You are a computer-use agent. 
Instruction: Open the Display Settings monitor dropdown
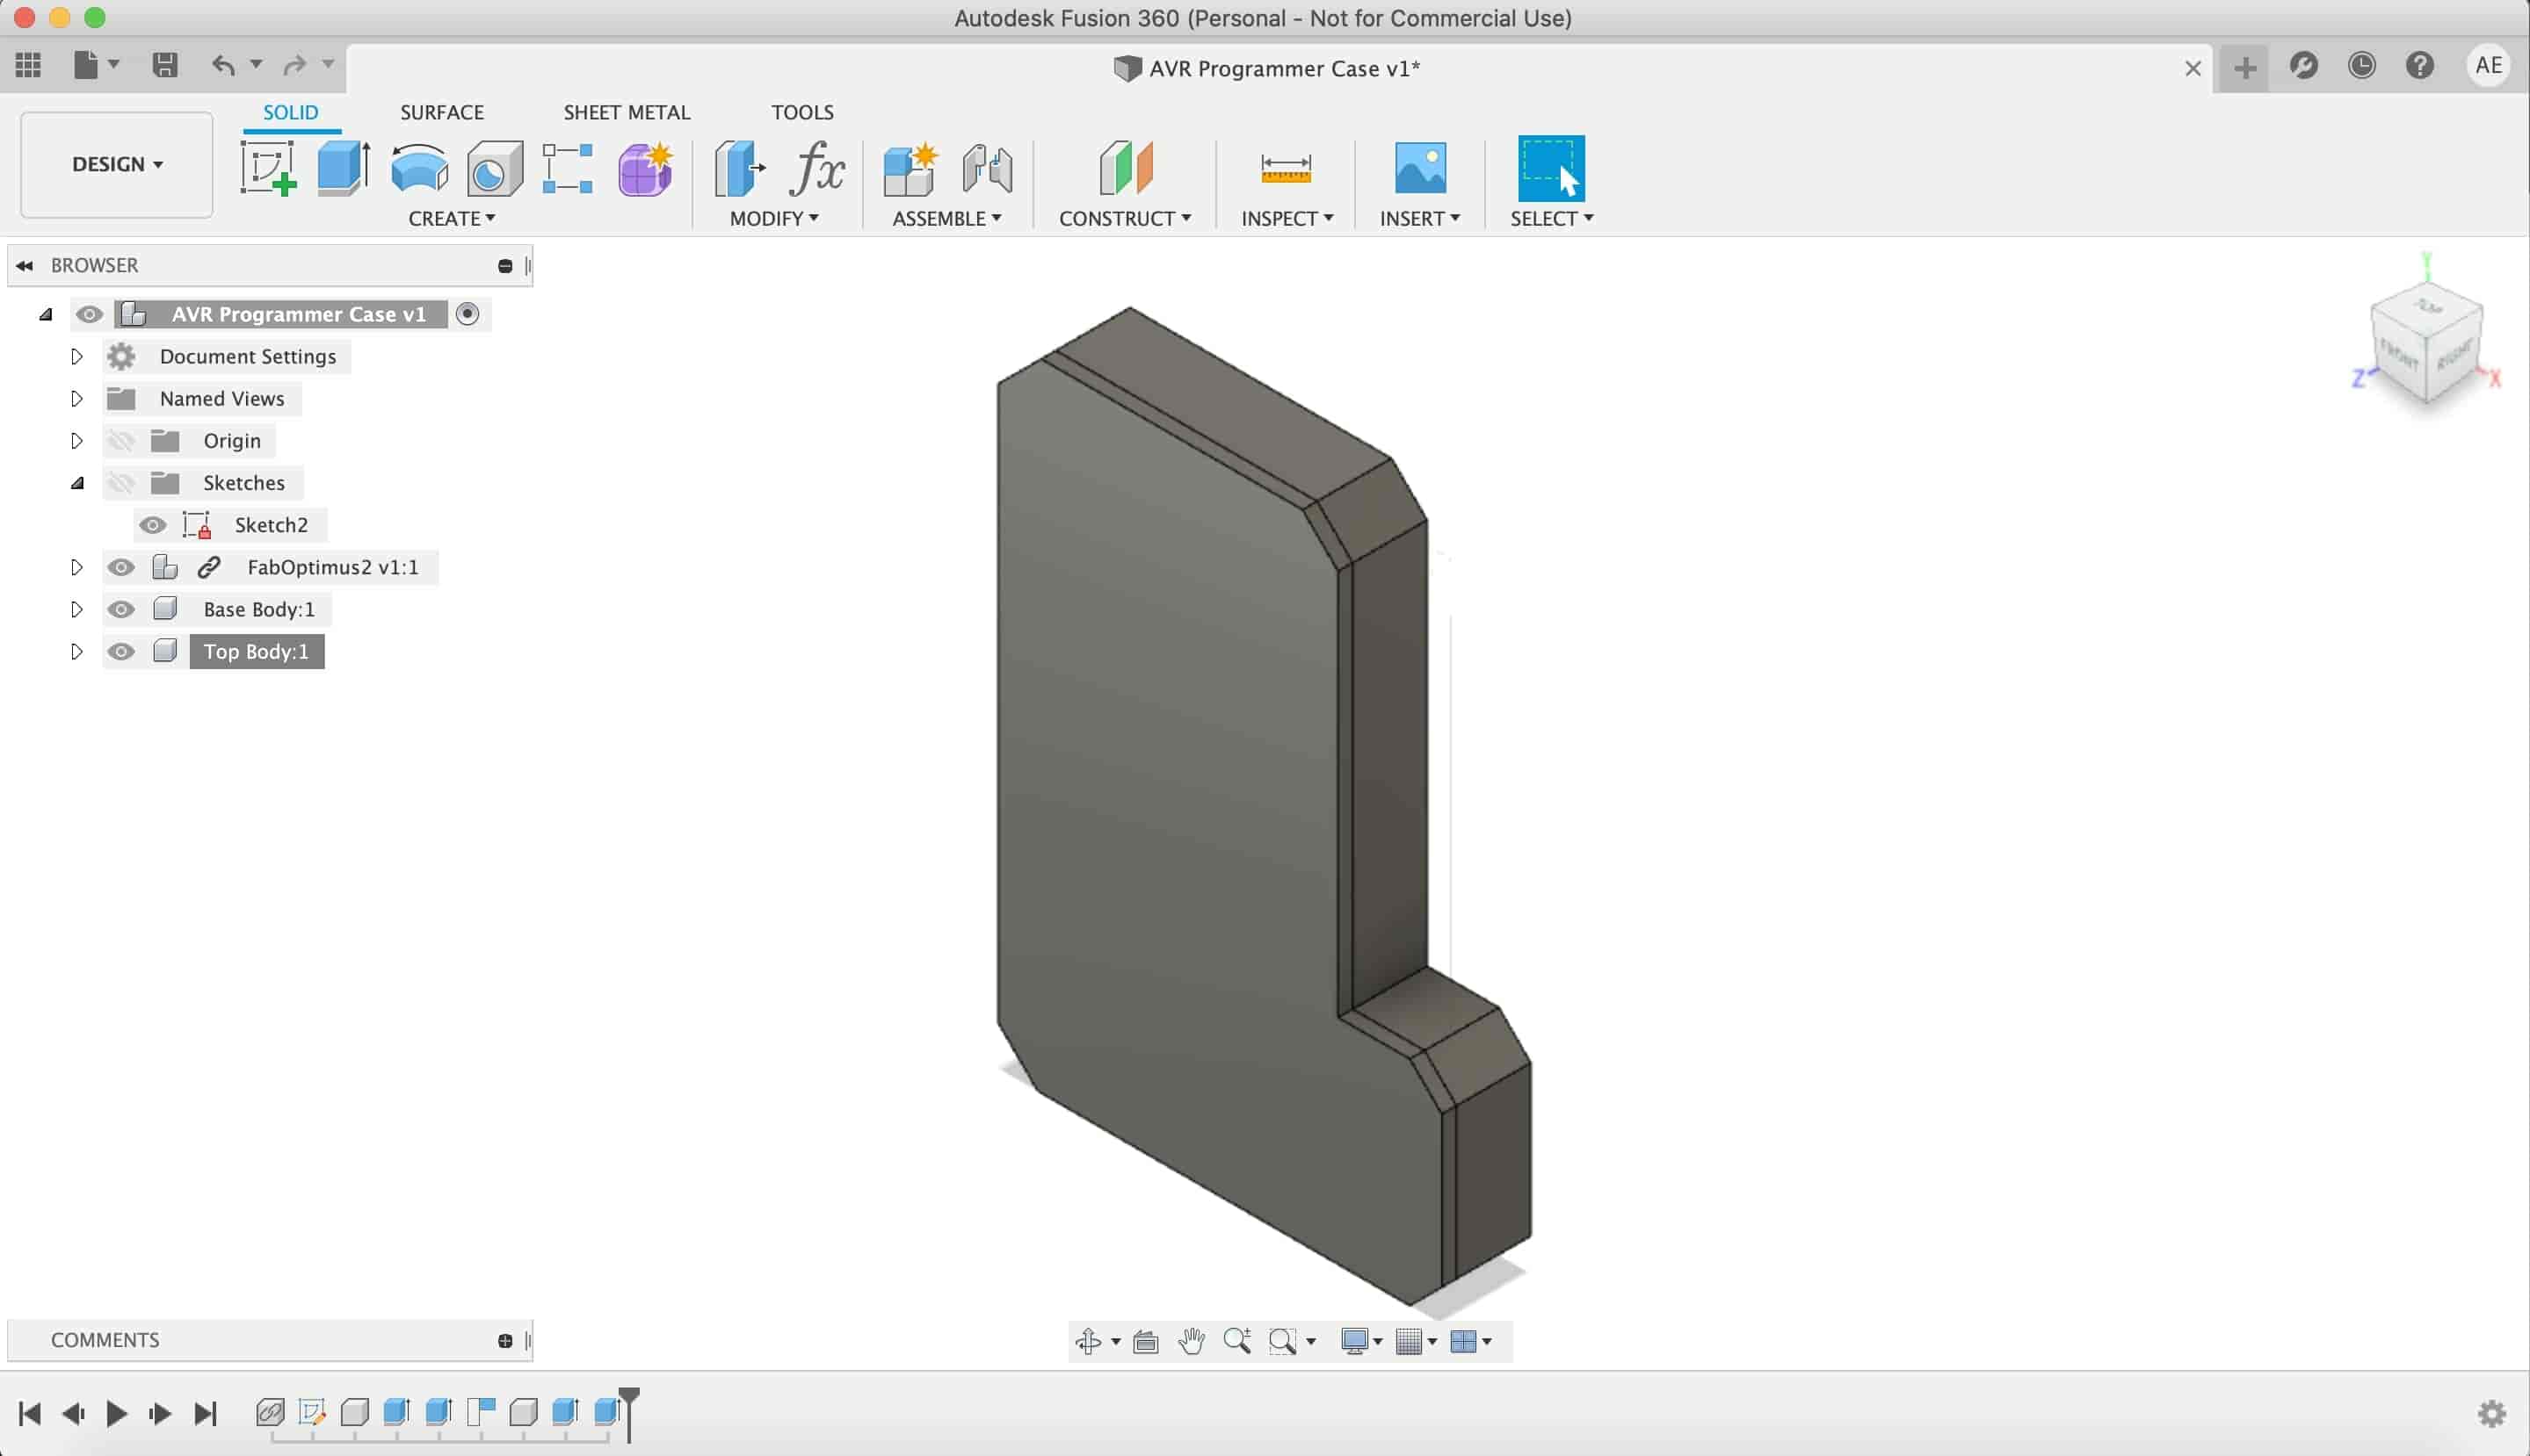click(x=1360, y=1341)
